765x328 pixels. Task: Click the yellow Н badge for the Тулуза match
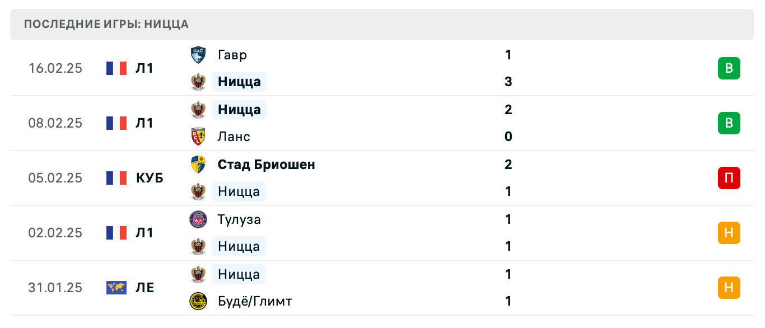point(729,233)
